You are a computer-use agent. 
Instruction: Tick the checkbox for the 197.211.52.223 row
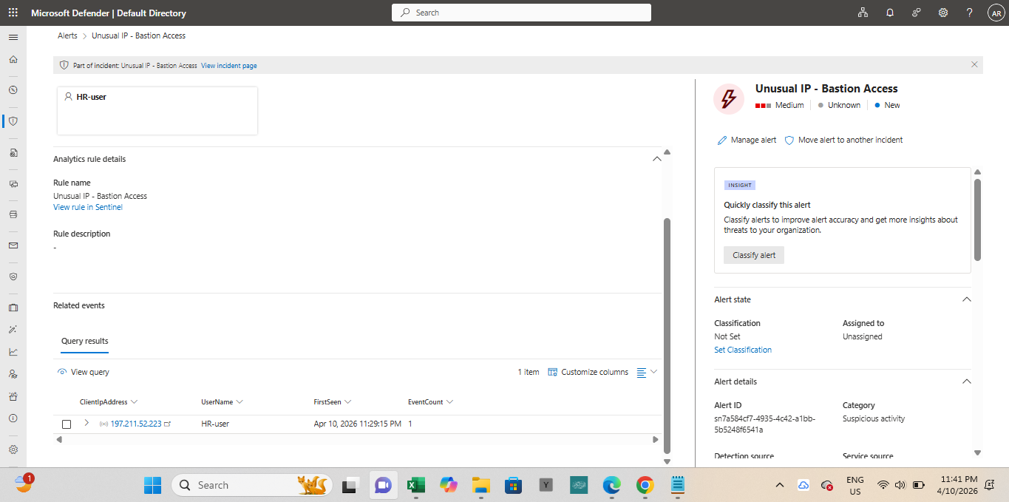(67, 424)
